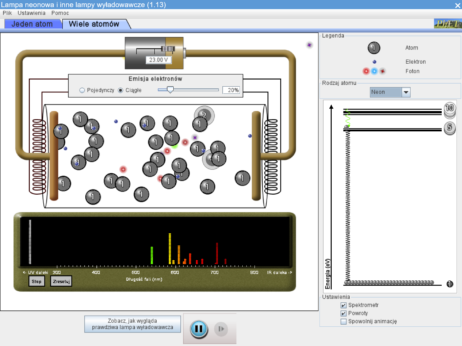Click the PhET logo icon
The image size is (462, 346).
tap(447, 24)
